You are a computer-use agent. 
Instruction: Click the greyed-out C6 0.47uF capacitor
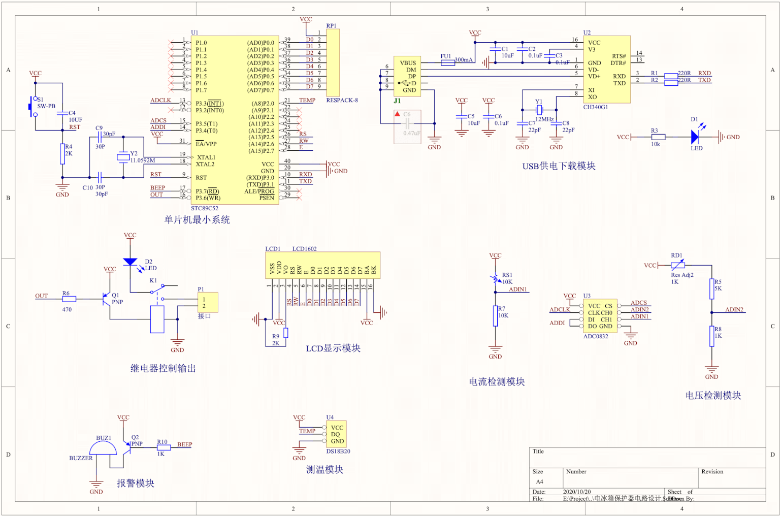[407, 124]
